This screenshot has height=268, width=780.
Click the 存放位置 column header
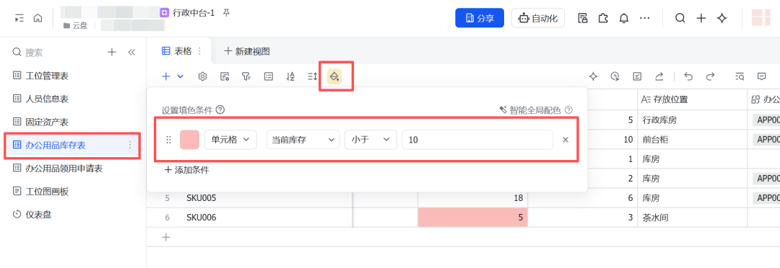coord(692,99)
